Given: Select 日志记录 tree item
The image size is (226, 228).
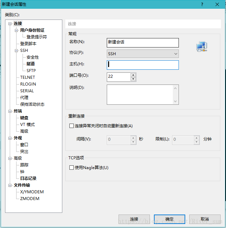Looking at the screenshot, I should pos(28,178).
